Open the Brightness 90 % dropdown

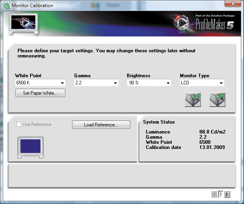click(x=149, y=83)
